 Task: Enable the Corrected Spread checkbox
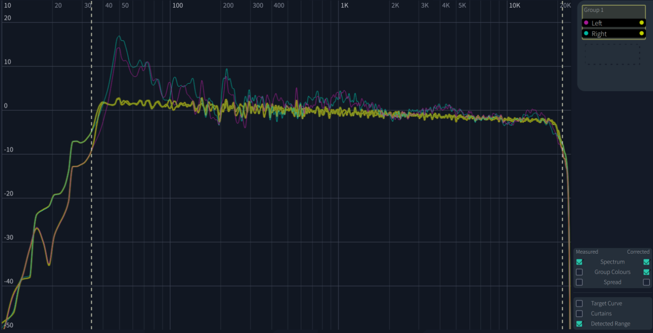coord(646,282)
